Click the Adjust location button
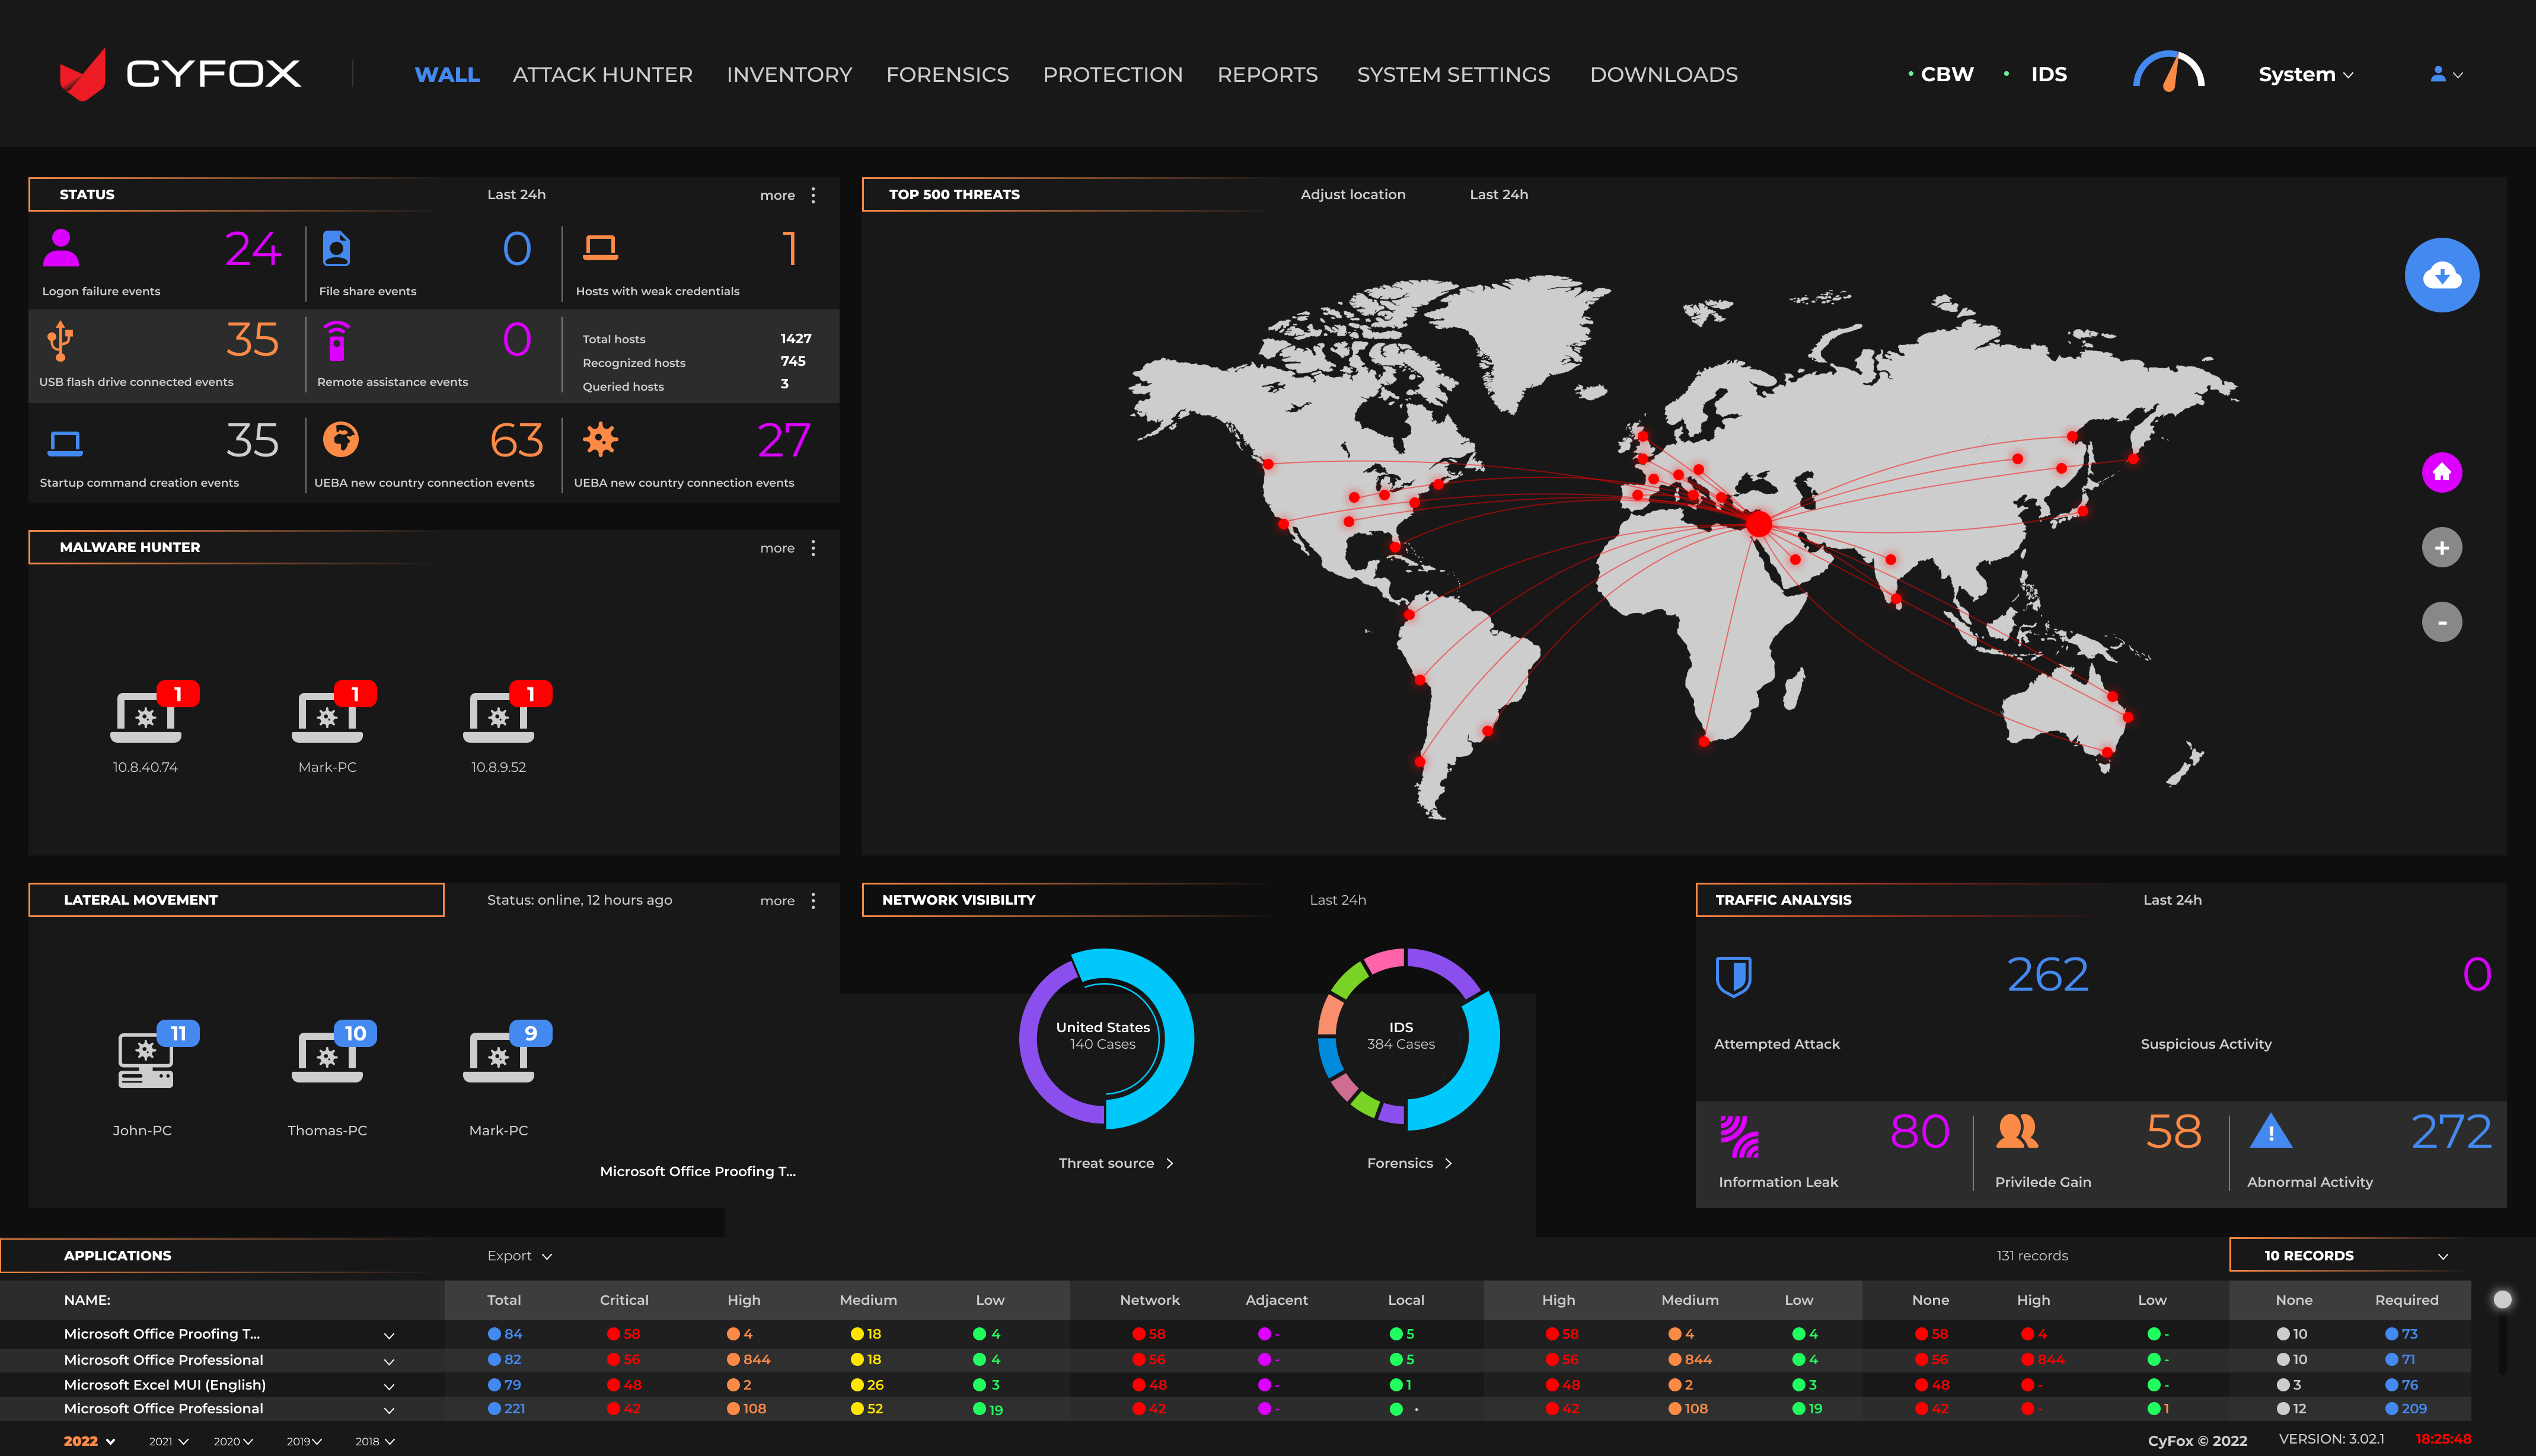 [x=1353, y=194]
